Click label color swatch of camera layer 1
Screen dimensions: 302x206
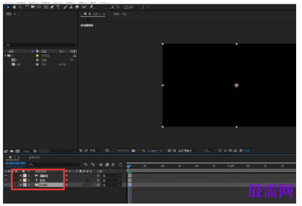tap(25, 176)
